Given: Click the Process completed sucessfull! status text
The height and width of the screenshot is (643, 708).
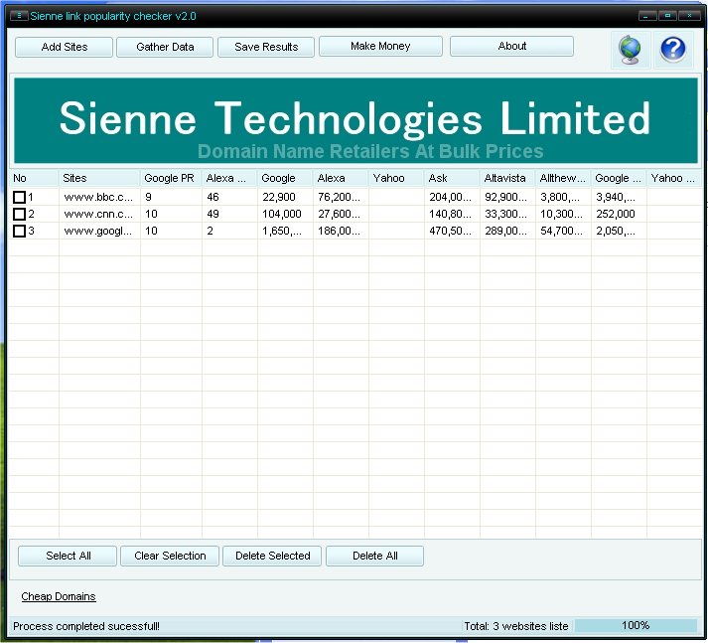Looking at the screenshot, I should tap(85, 626).
